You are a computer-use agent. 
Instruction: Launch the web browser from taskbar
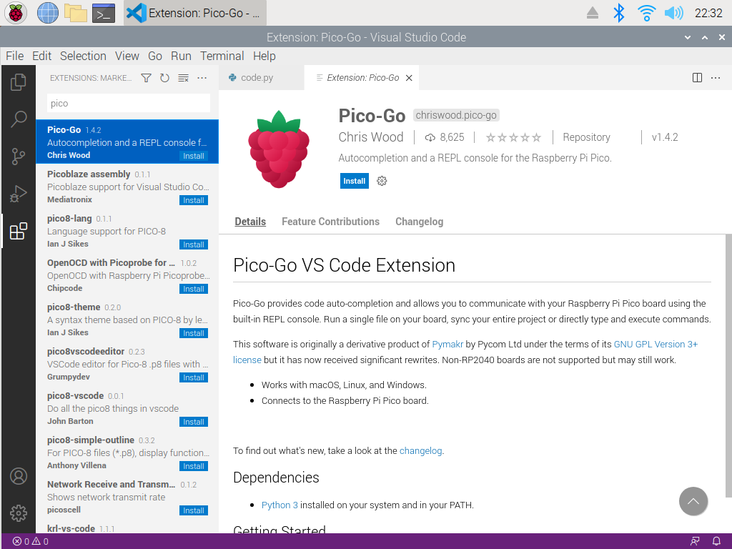(x=48, y=13)
